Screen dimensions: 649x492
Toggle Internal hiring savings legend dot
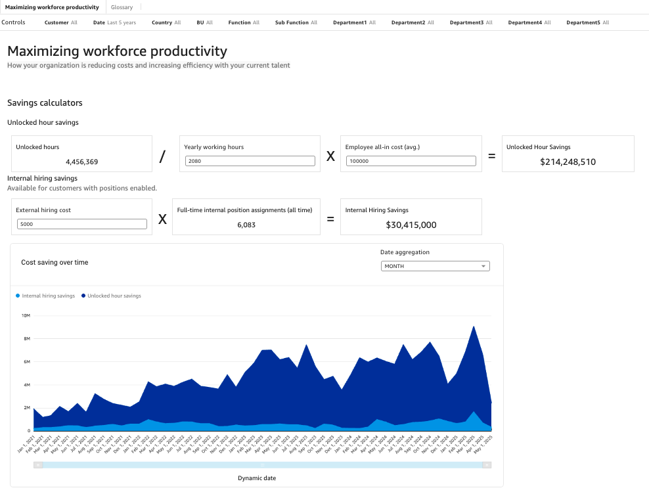(18, 296)
